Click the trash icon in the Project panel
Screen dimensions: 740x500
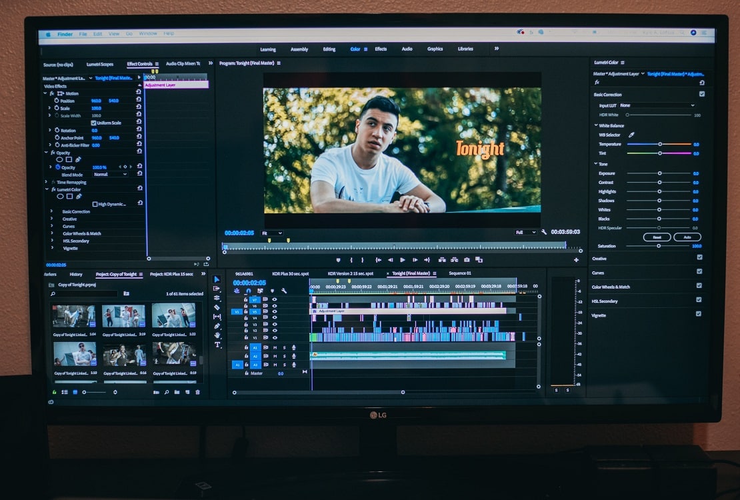[x=197, y=392]
